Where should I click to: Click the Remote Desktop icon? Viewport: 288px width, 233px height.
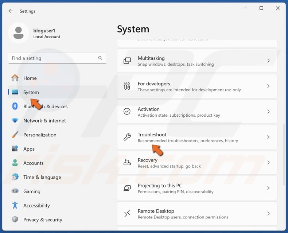(x=127, y=213)
